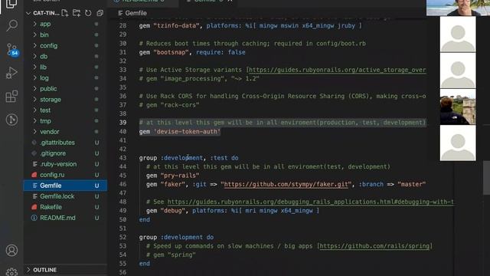Viewport: 490px width, 276px height.
Task: Follow the guides.rubyonrails.org active_storage link
Action: click(337, 70)
